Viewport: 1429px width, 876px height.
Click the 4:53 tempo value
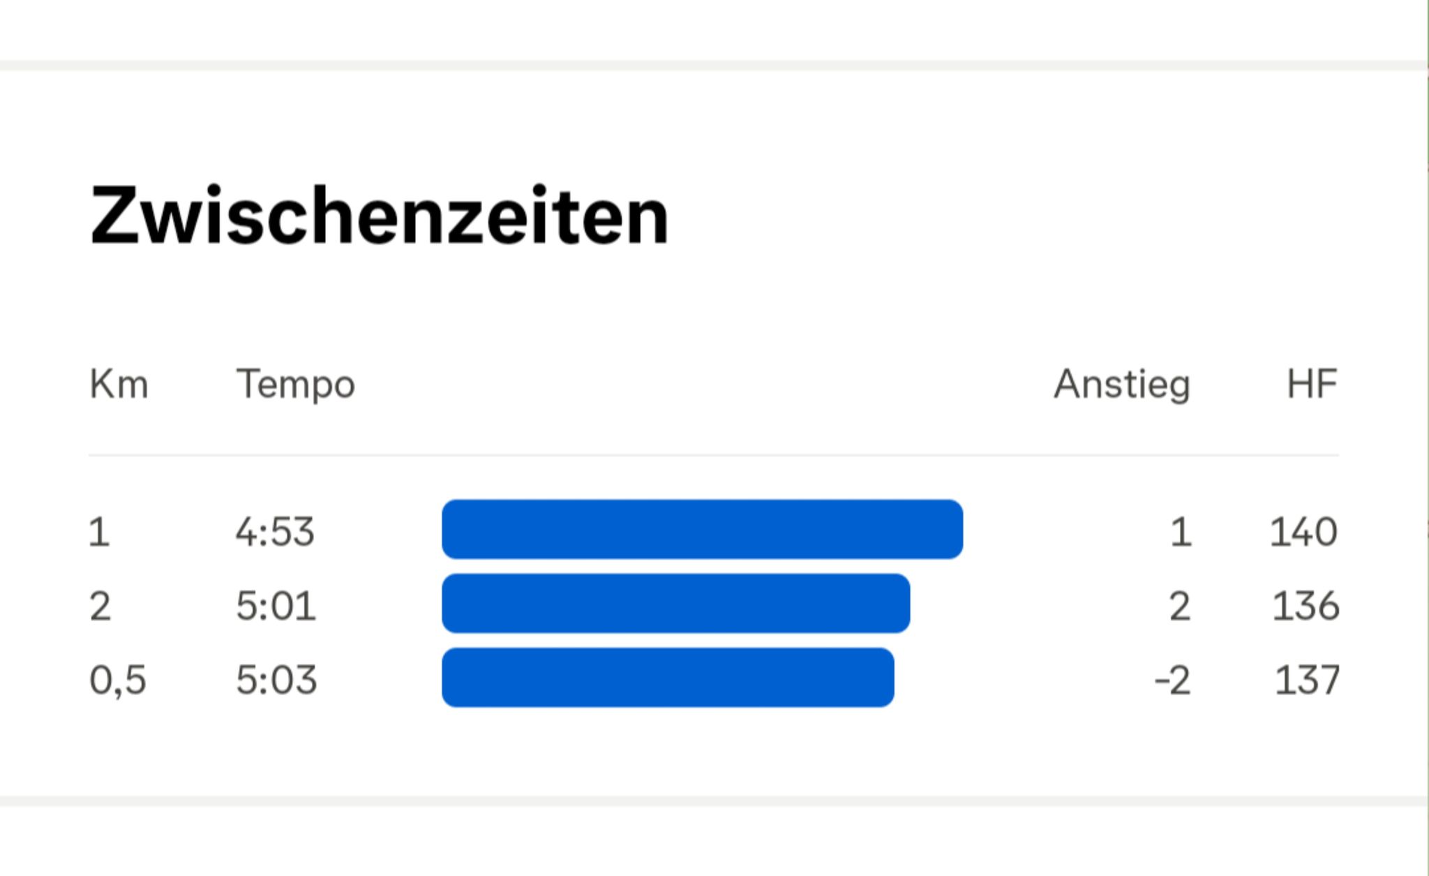(x=275, y=532)
